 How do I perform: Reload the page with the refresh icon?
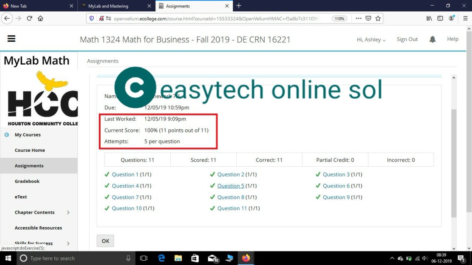(29, 18)
